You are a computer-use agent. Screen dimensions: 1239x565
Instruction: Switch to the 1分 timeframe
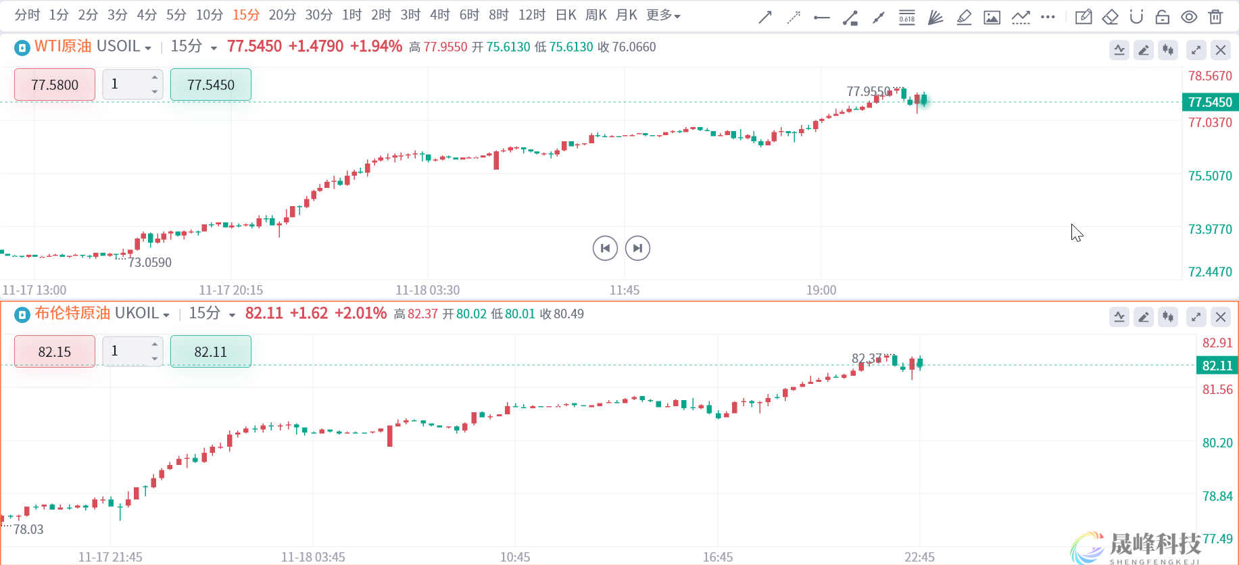point(59,15)
